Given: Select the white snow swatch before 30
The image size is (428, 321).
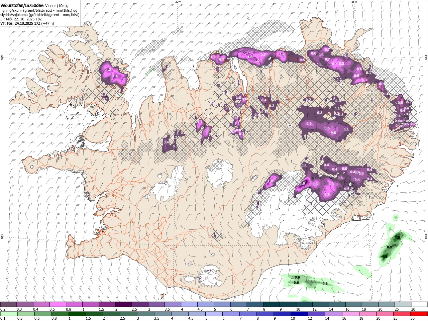Looking at the screenshot, I should (419, 304).
